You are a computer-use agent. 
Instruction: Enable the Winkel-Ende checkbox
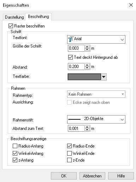point(69,153)
